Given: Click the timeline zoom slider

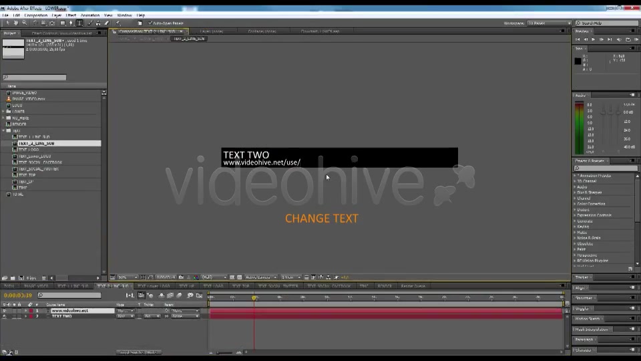Looking at the screenshot, I should click(x=224, y=352).
